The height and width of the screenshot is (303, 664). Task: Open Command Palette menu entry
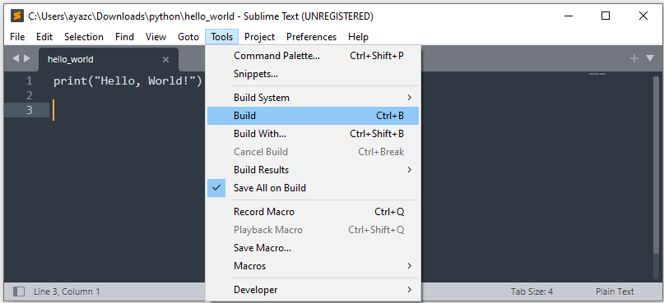point(313,56)
